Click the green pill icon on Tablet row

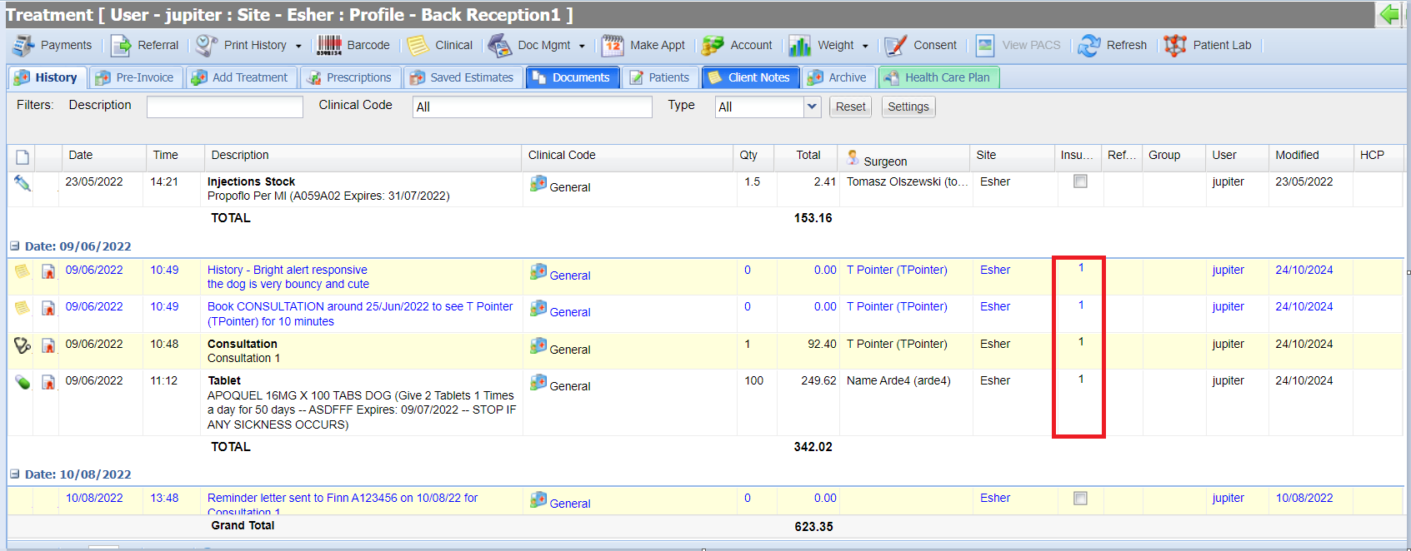pyautogui.click(x=23, y=382)
